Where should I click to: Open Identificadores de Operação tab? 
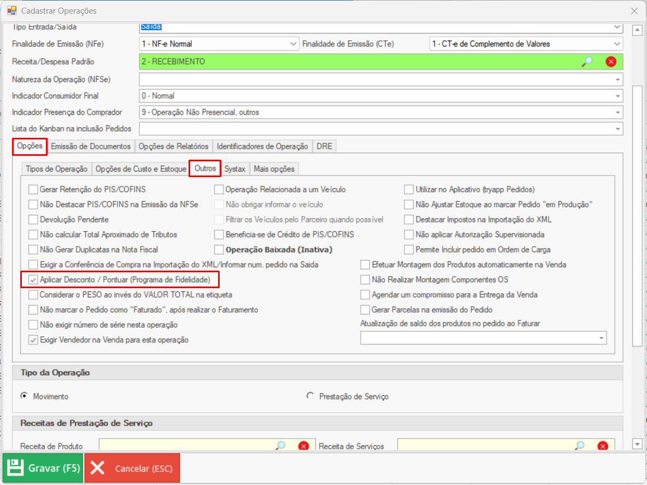click(262, 147)
